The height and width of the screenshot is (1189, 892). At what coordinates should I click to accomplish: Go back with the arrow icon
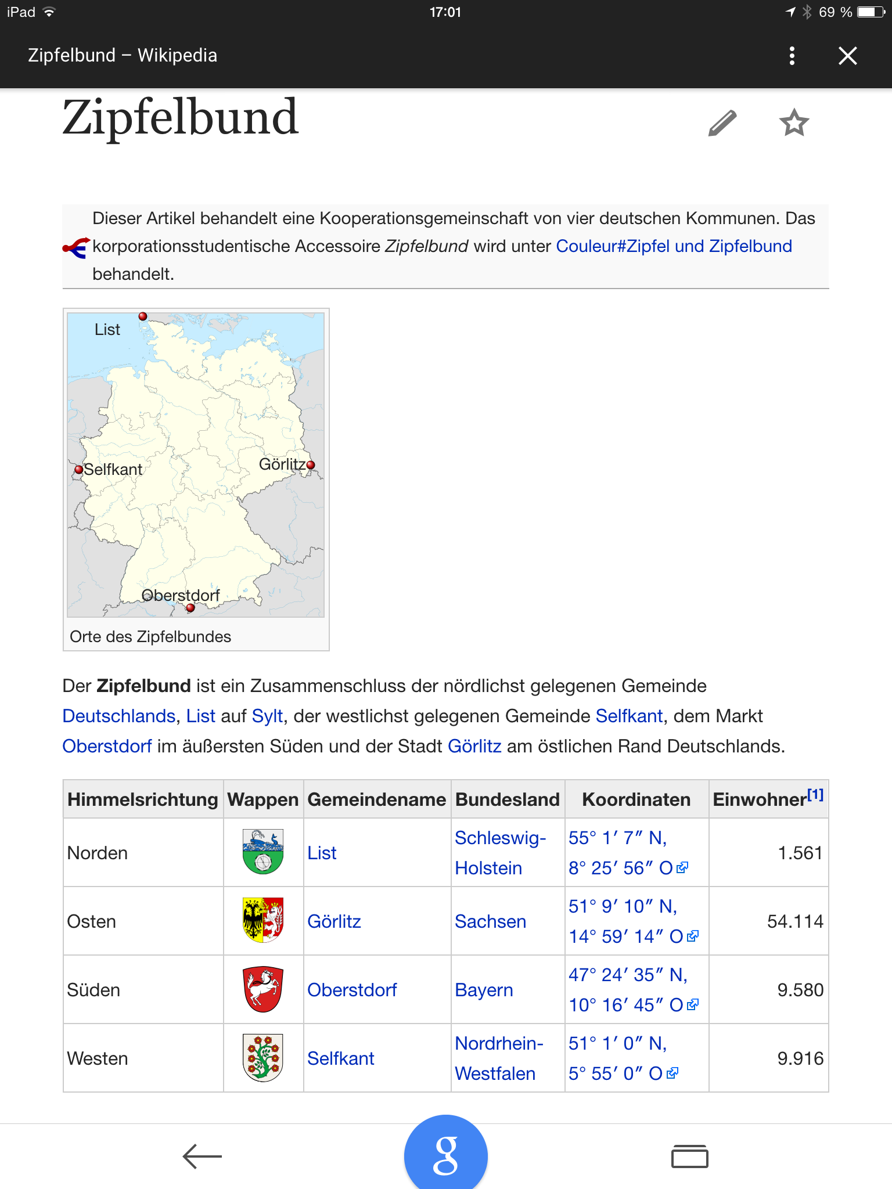point(202,1156)
